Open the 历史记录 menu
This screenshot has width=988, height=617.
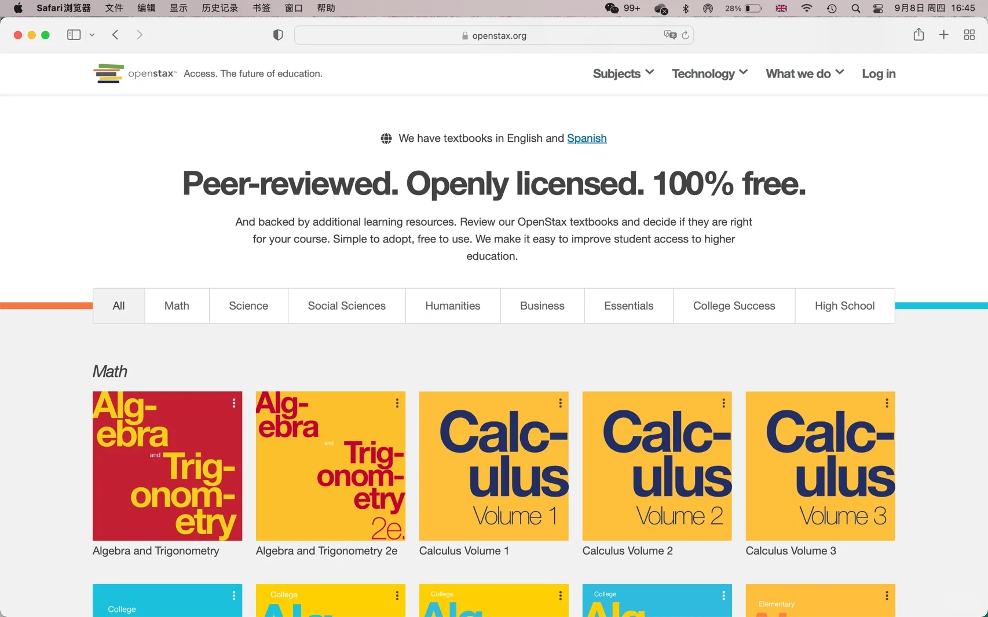pyautogui.click(x=220, y=8)
